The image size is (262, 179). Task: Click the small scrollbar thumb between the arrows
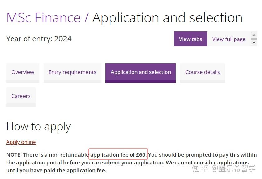point(254,39)
